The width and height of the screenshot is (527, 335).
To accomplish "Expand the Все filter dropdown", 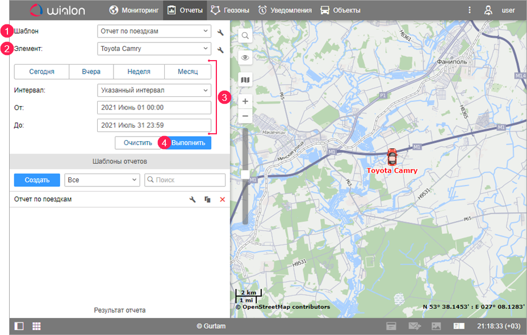I will tap(102, 180).
